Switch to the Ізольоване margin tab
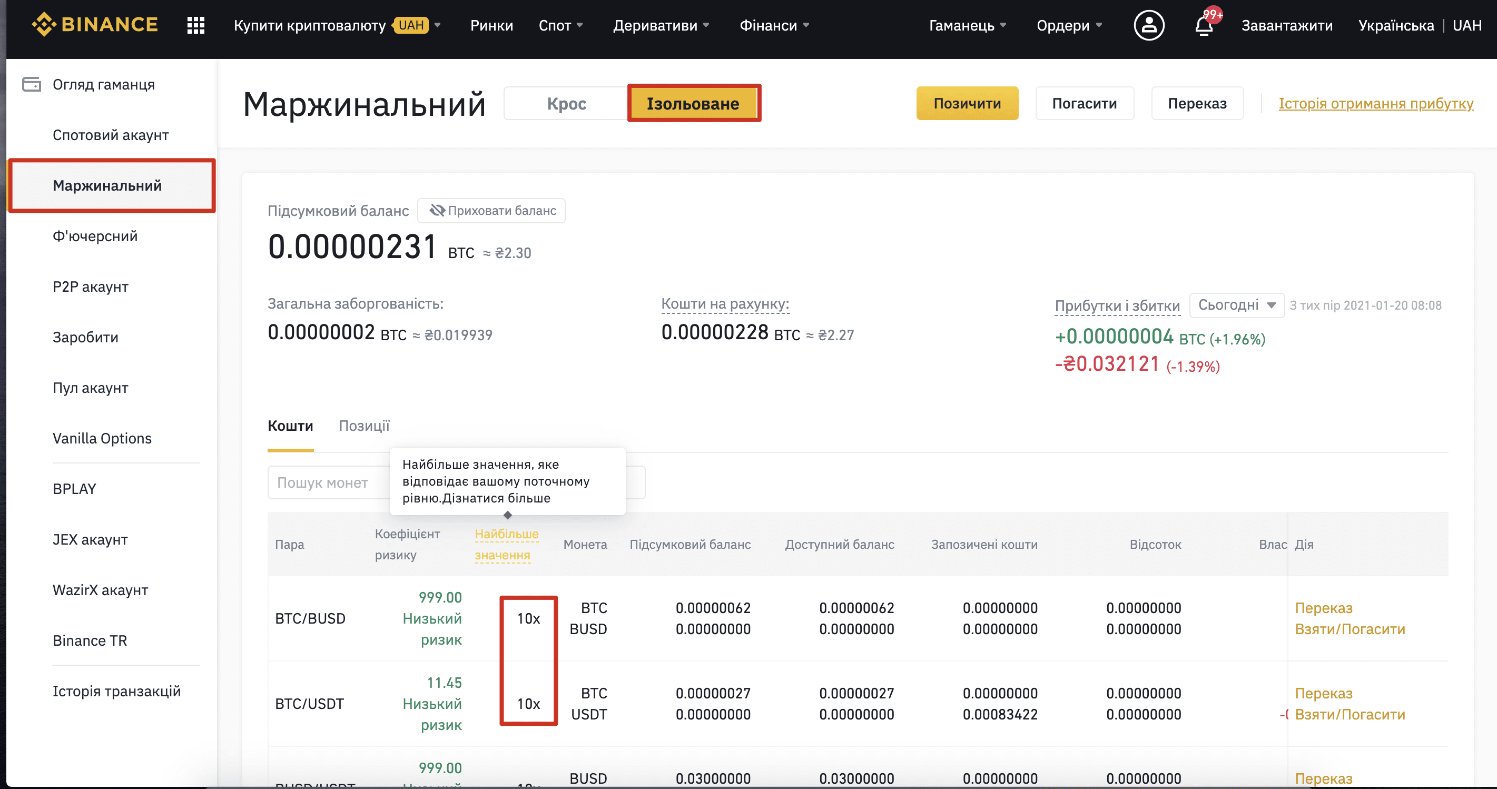This screenshot has width=1497, height=789. [x=693, y=103]
